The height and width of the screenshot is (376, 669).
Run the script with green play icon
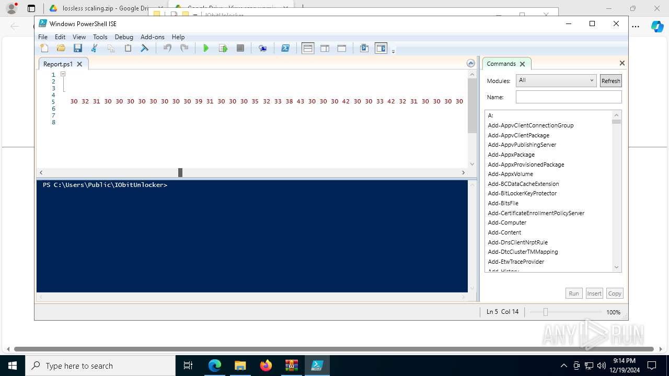pos(206,49)
